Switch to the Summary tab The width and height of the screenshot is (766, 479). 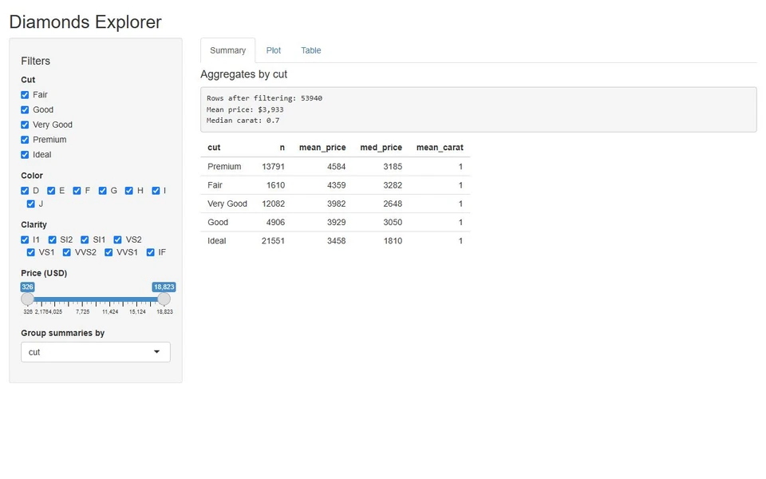[227, 50]
